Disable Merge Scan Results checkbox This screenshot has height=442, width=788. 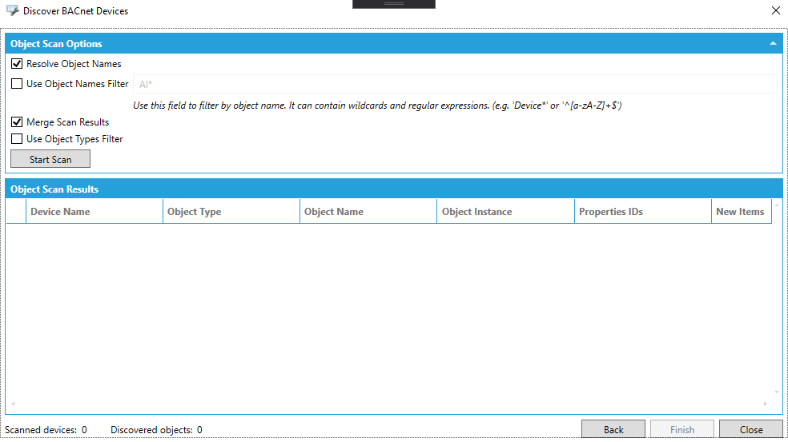(x=17, y=122)
